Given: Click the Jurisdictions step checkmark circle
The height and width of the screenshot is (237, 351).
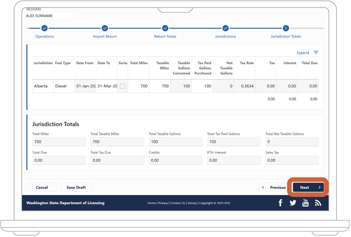Looking at the screenshot, I should tap(225, 28).
